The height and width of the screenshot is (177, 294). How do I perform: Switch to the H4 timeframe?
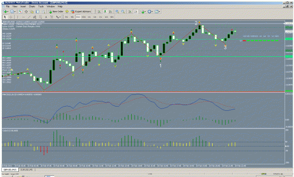[x=95, y=17]
